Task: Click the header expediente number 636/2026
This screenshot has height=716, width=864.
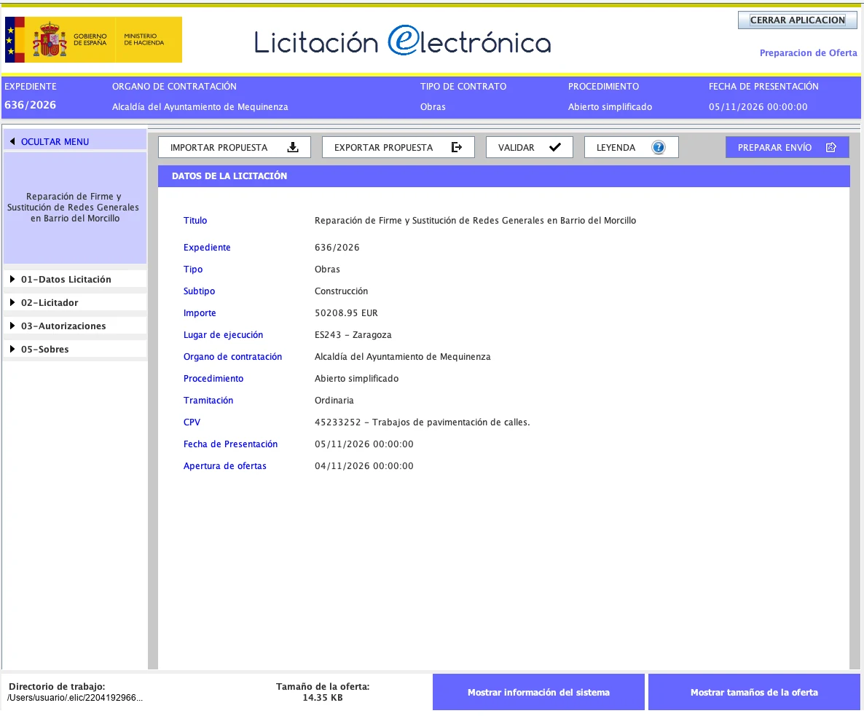Action: (x=31, y=105)
